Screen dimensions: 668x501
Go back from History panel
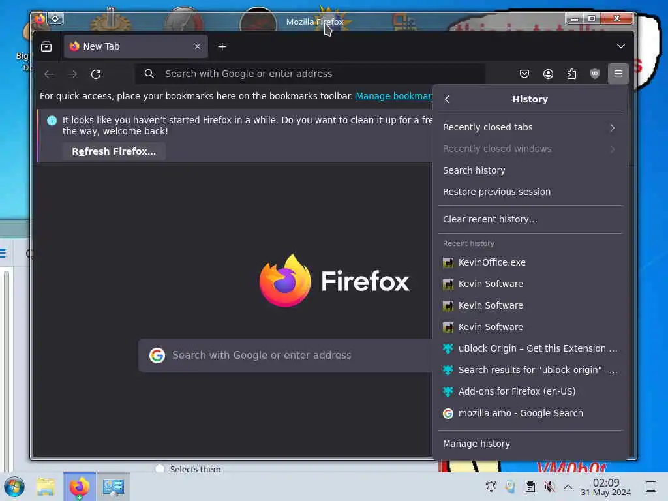(447, 99)
